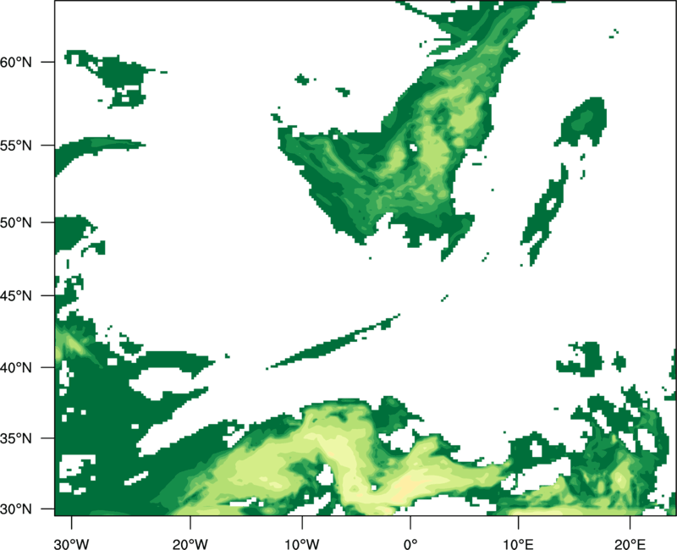Click the 10°W longitude label
The image size is (677, 550).
302,544
